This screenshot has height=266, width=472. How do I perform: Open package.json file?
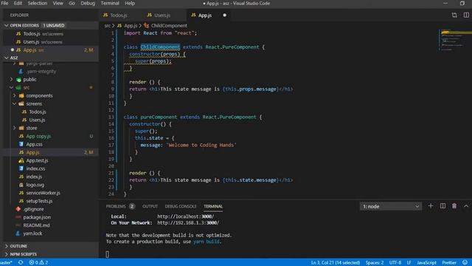point(37,217)
